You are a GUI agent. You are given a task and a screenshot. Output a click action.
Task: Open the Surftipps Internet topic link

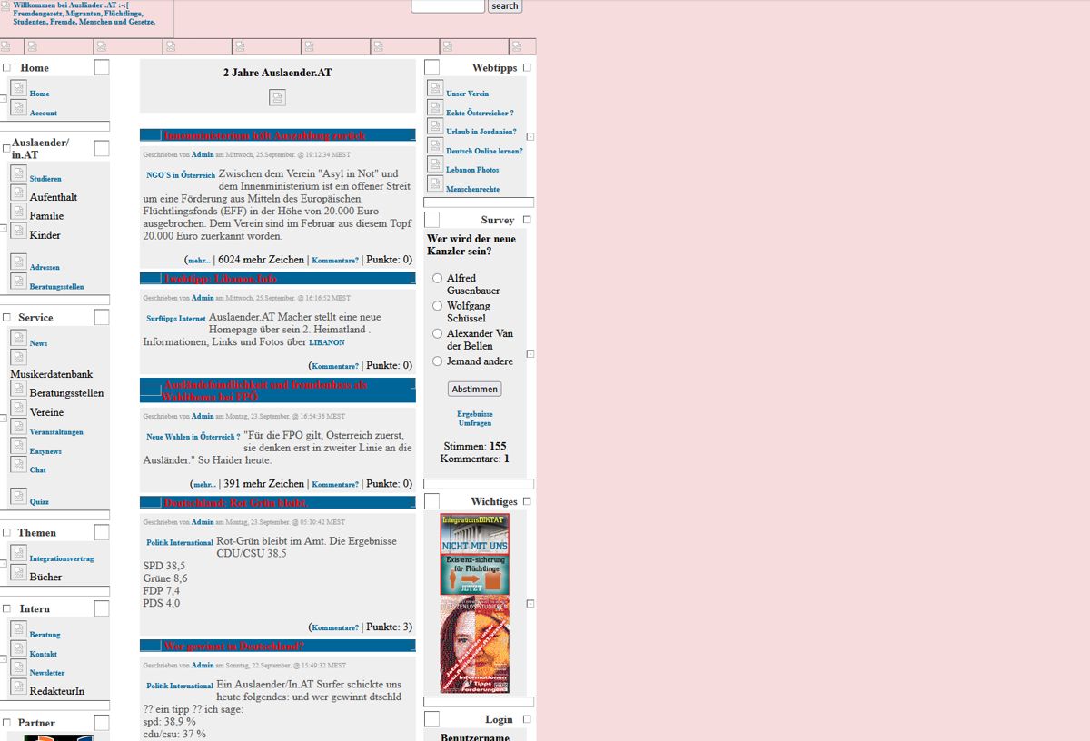tap(176, 319)
